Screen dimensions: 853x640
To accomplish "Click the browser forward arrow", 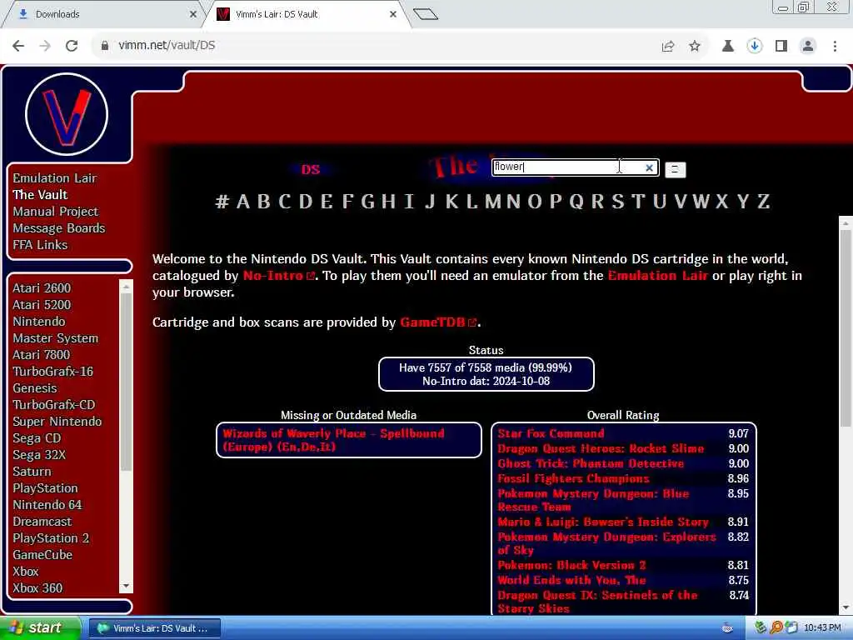I will click(x=45, y=46).
